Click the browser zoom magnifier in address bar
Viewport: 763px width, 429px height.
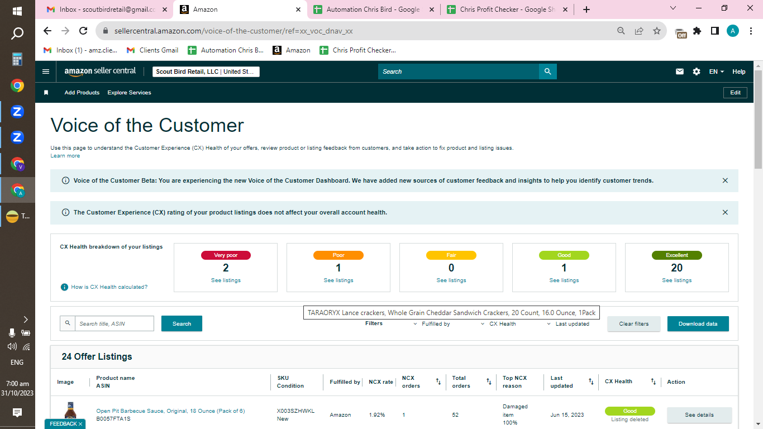pos(621,31)
